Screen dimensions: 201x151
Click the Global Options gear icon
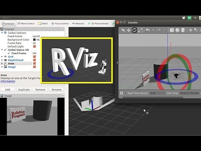click(5, 33)
